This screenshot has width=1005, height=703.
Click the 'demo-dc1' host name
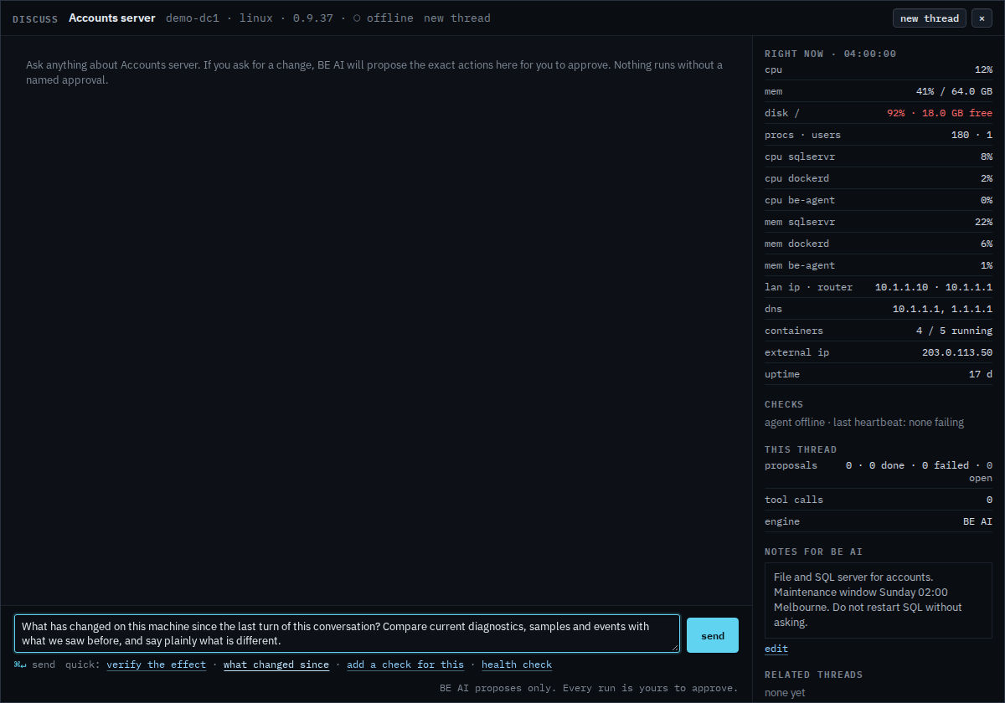[193, 18]
